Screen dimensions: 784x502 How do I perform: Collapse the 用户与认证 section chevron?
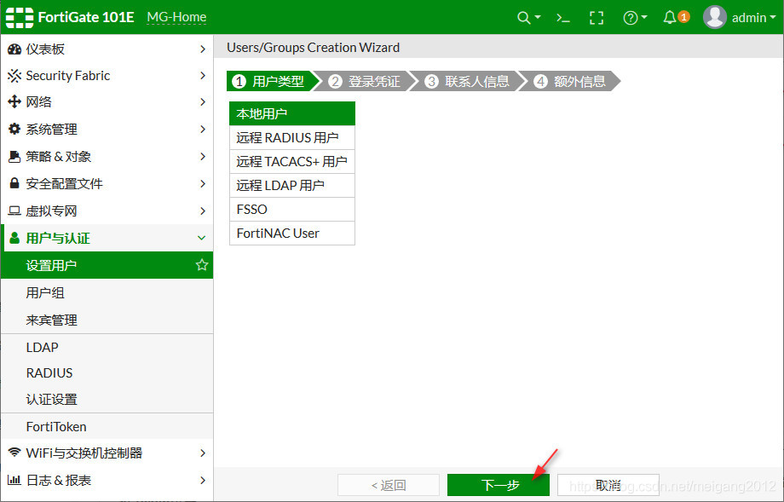tap(201, 238)
